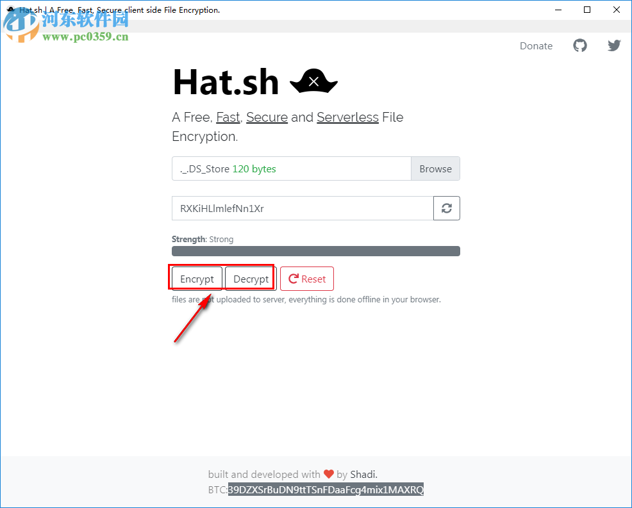Follow the Secure underlined link
Viewport: 632px width, 508px height.
pos(267,117)
